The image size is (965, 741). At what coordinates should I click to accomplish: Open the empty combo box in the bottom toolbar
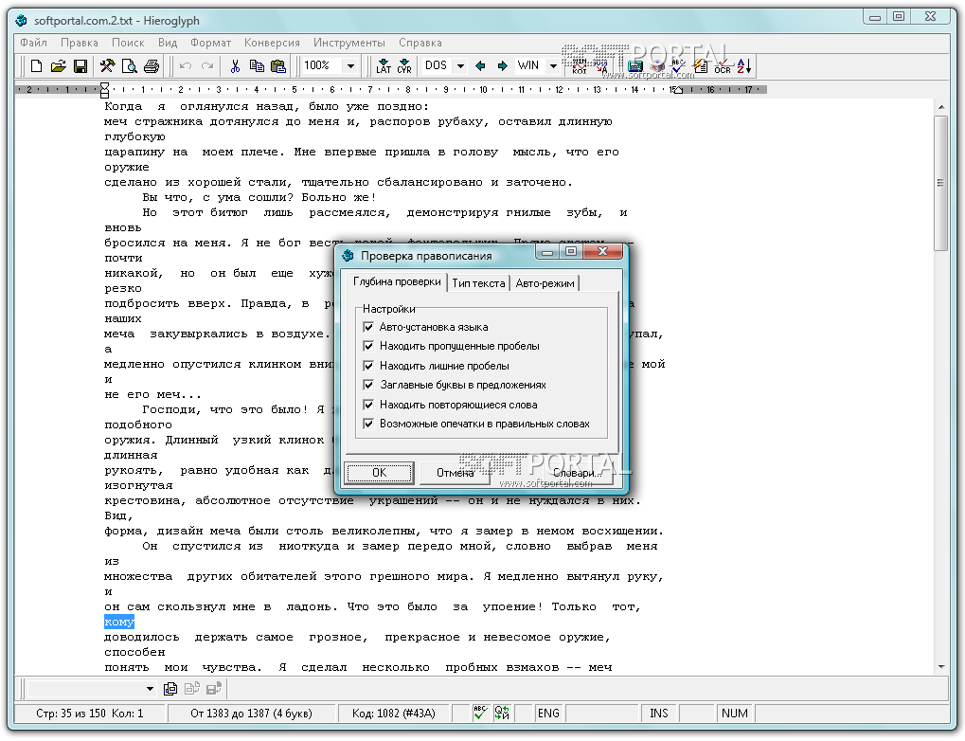(150, 689)
